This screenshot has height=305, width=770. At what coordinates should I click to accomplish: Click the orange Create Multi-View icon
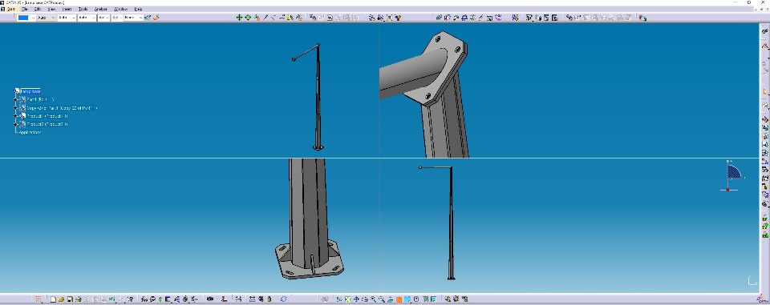point(399,299)
